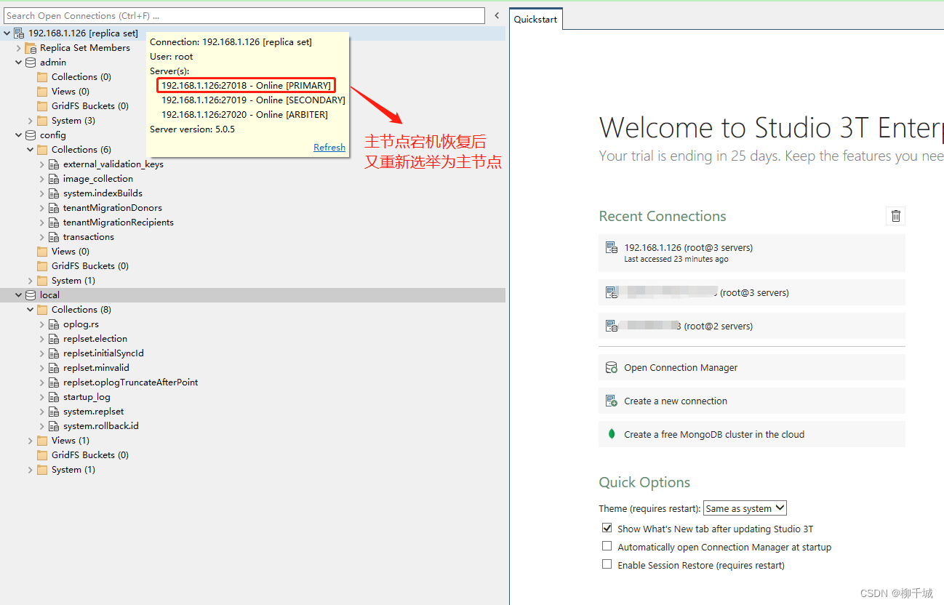Click the 192.168.1.126:27020 ARBITER server line
This screenshot has height=605, width=944.
coord(244,115)
